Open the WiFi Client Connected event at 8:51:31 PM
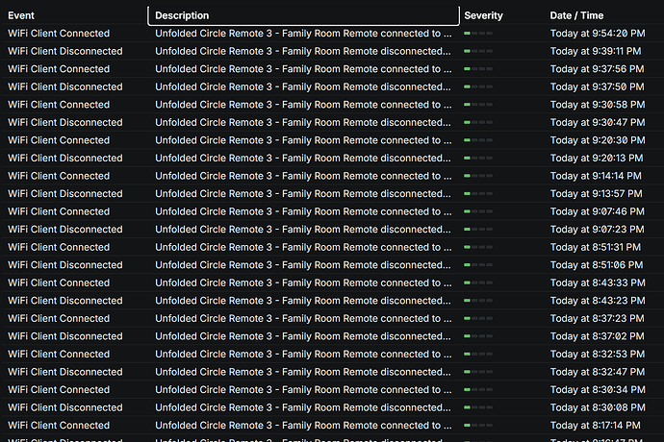Viewport: 664px width, 442px height. pyautogui.click(x=59, y=247)
